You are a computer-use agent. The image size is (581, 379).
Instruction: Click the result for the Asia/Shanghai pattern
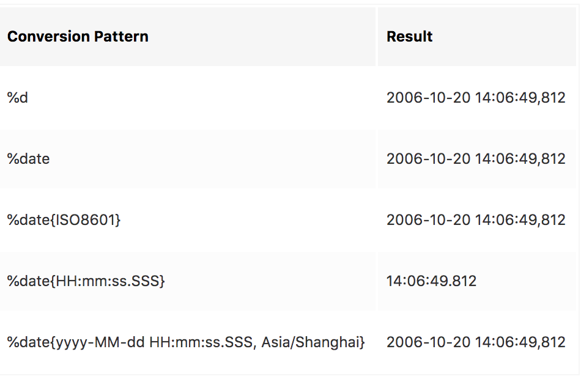click(x=476, y=342)
